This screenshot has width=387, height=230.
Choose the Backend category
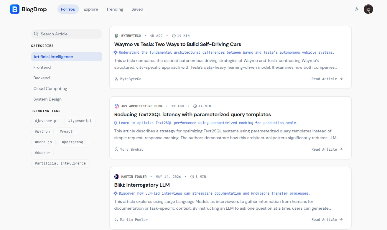point(67,78)
